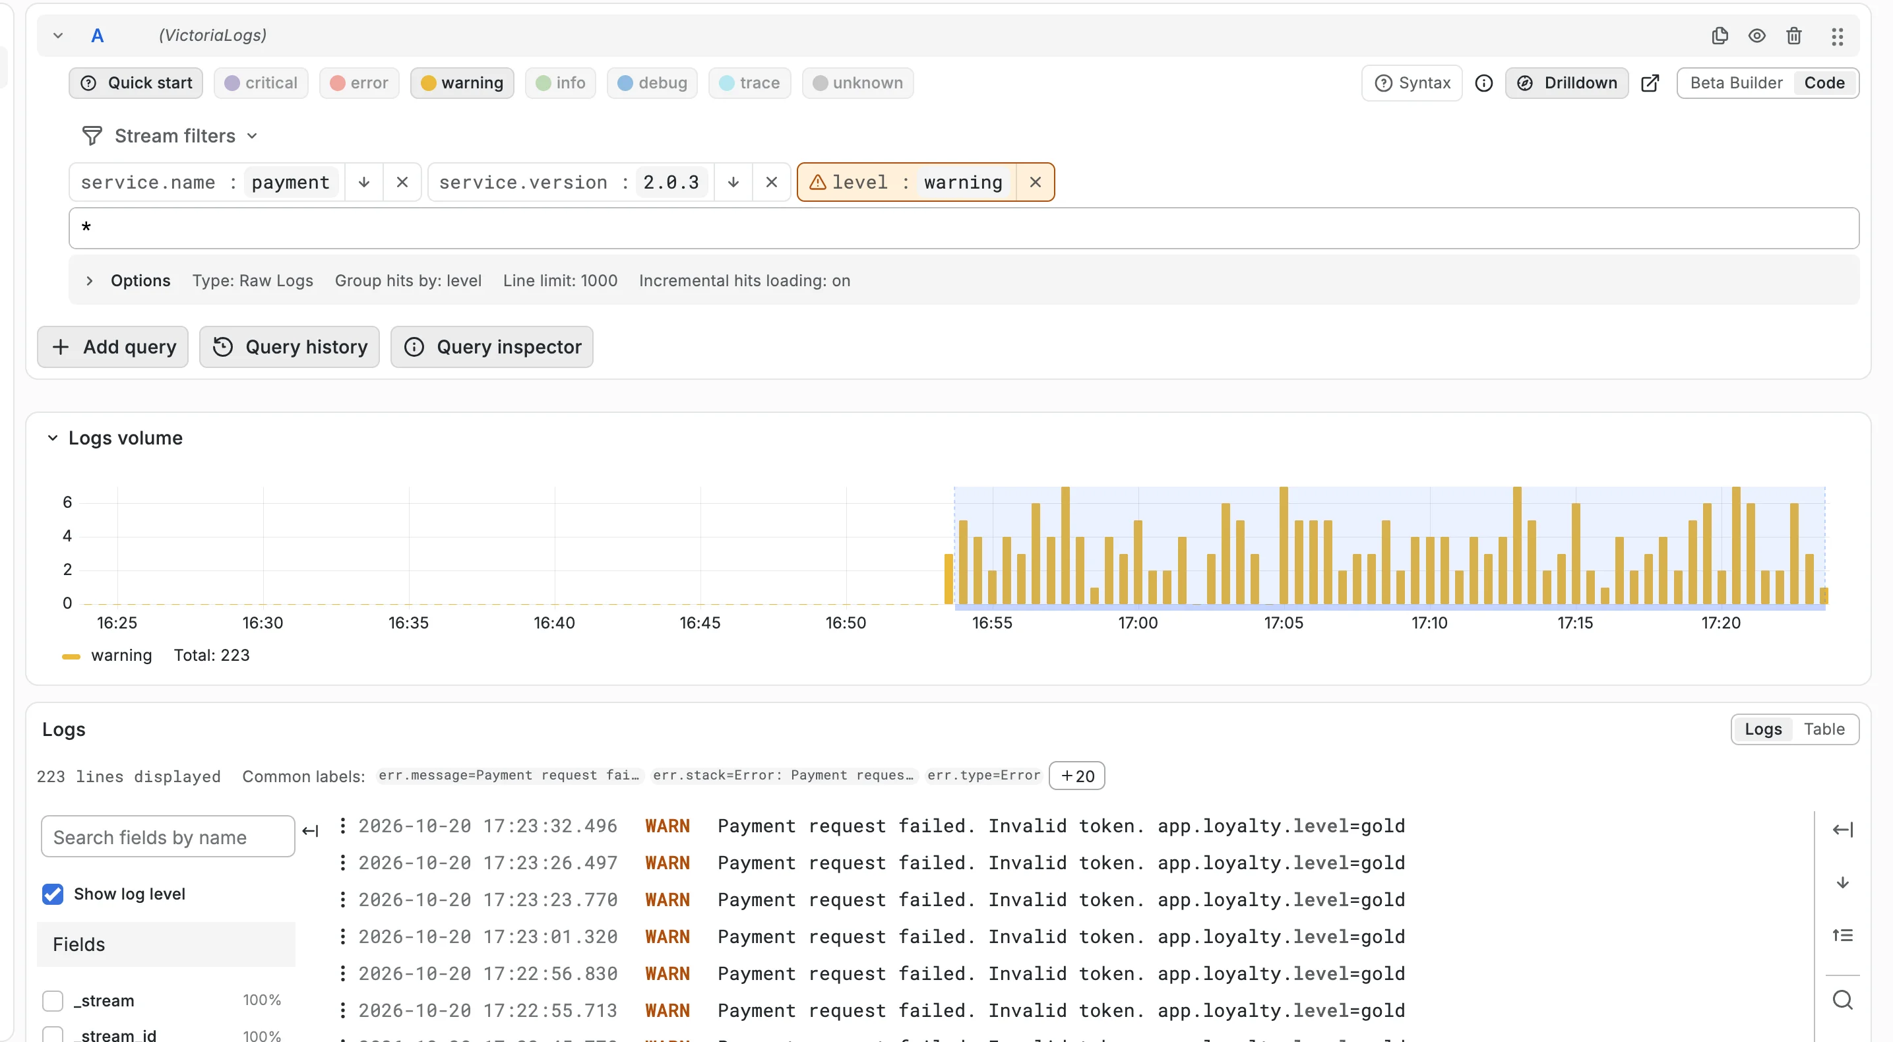The image size is (1893, 1042).
Task: Move the service.version filter down with the arrow
Action: 733,182
